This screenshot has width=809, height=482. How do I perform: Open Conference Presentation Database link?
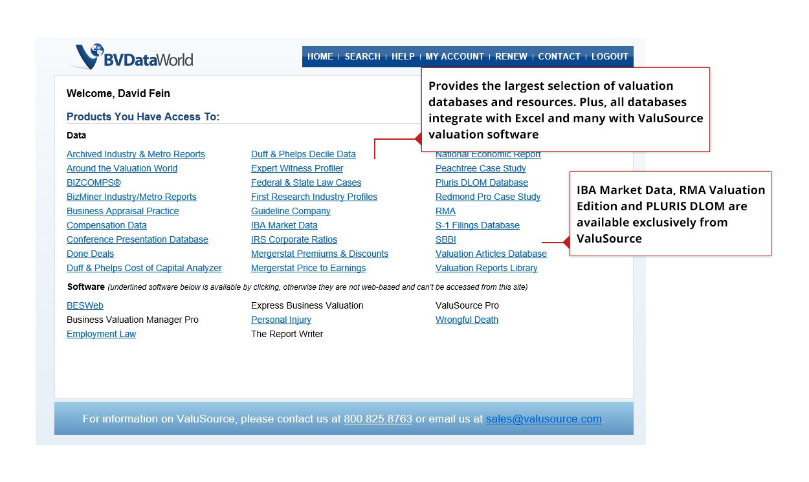point(137,239)
